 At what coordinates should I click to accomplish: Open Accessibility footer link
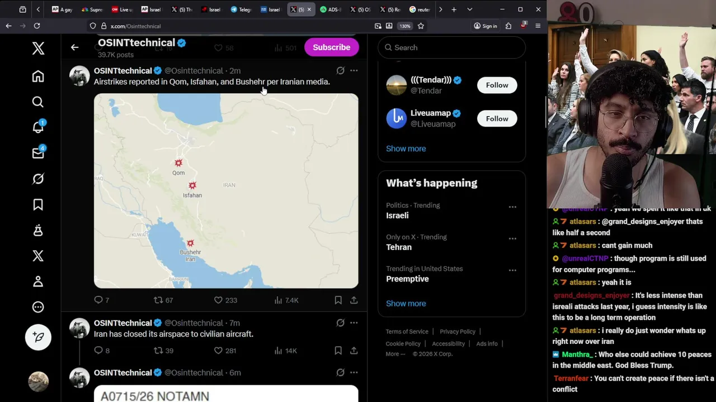pyautogui.click(x=448, y=344)
